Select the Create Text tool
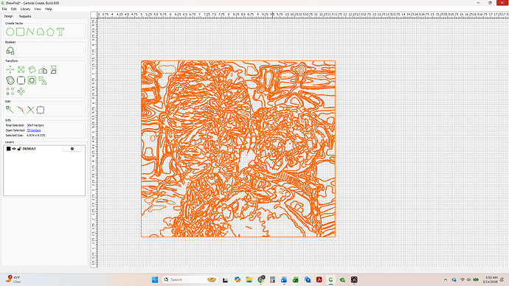Screen dimensions: 509x286 point(60,32)
